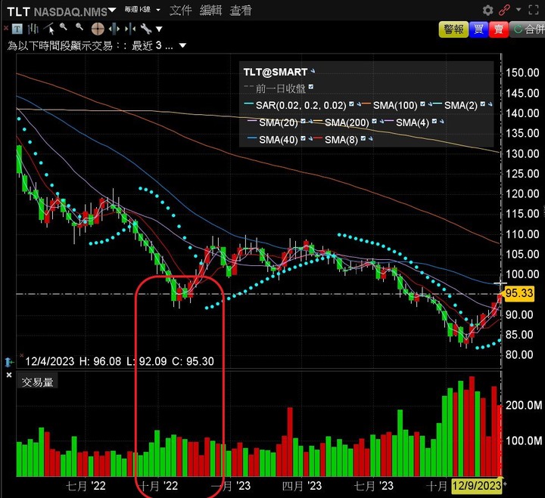545x498 pixels.
Task: Toggle SAR(0.02, 0.2, 0.02) visibility checkbox
Action: tap(351, 104)
